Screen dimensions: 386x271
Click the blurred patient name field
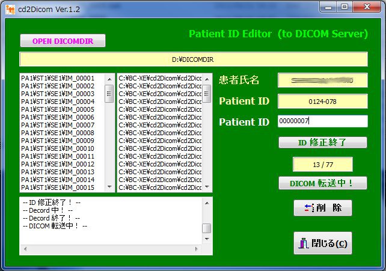coord(322,80)
